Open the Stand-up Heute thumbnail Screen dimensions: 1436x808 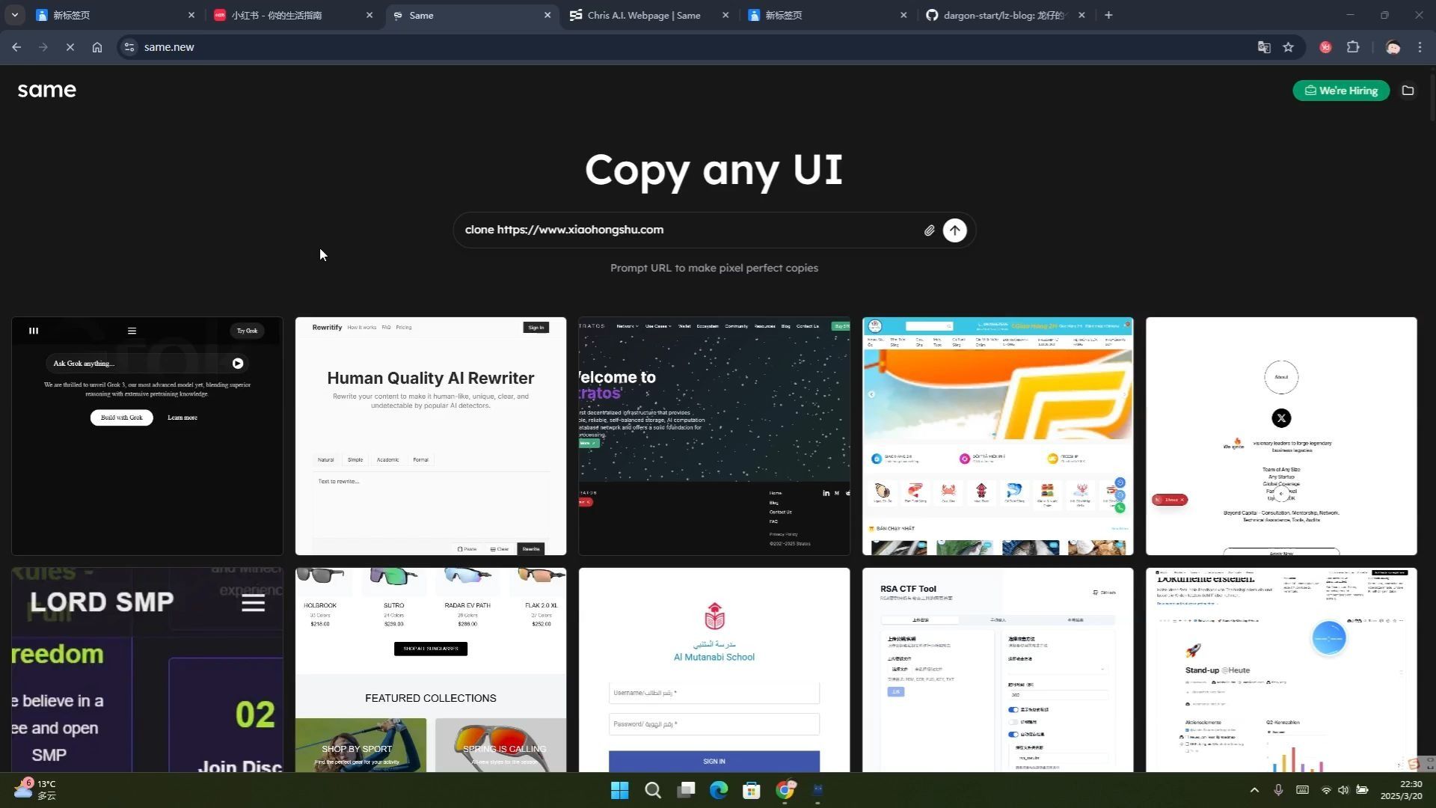1281,670
